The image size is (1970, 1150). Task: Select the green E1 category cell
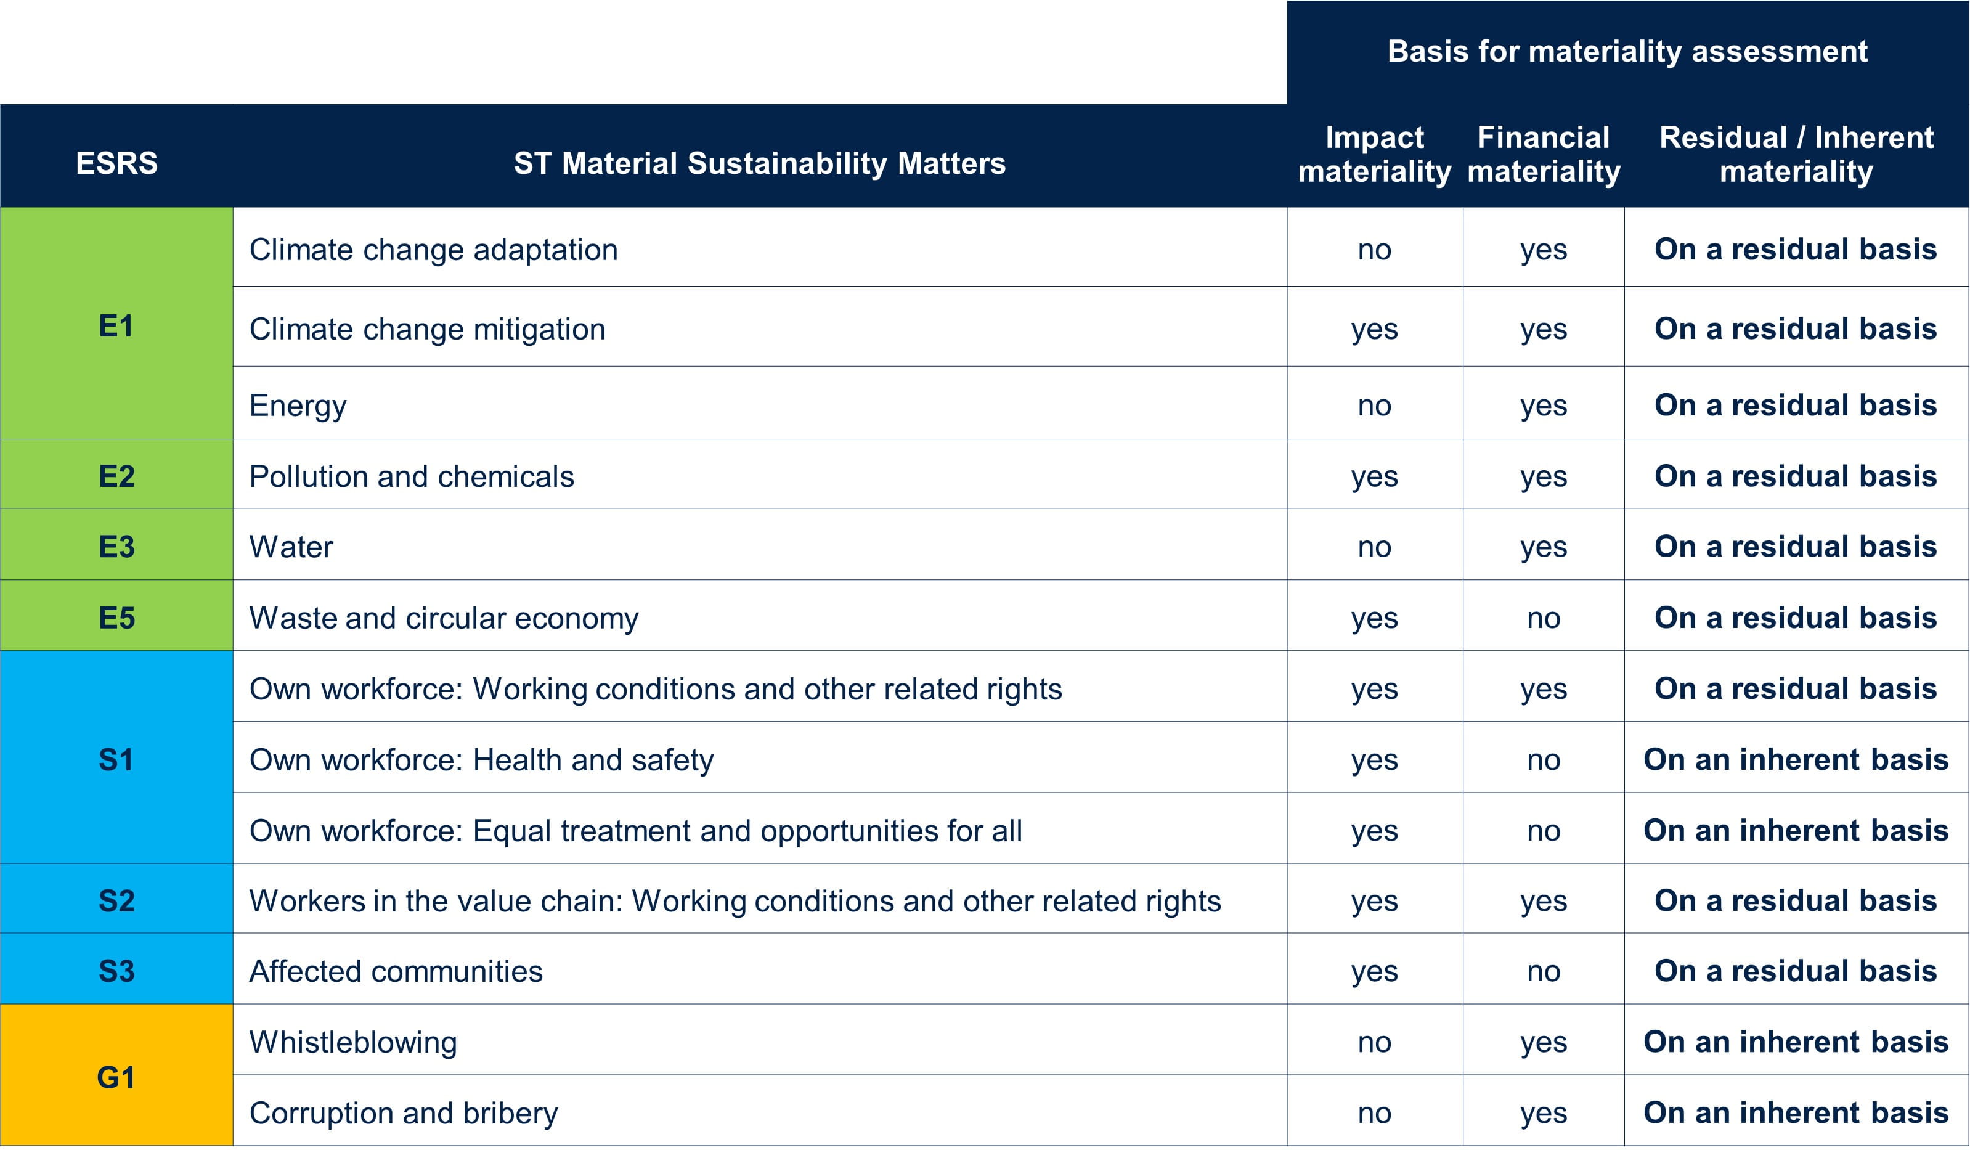[116, 325]
